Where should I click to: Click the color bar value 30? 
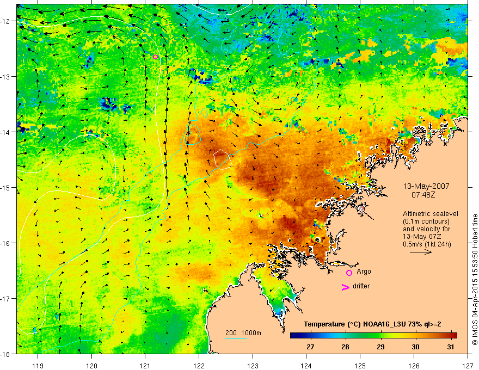415,347
